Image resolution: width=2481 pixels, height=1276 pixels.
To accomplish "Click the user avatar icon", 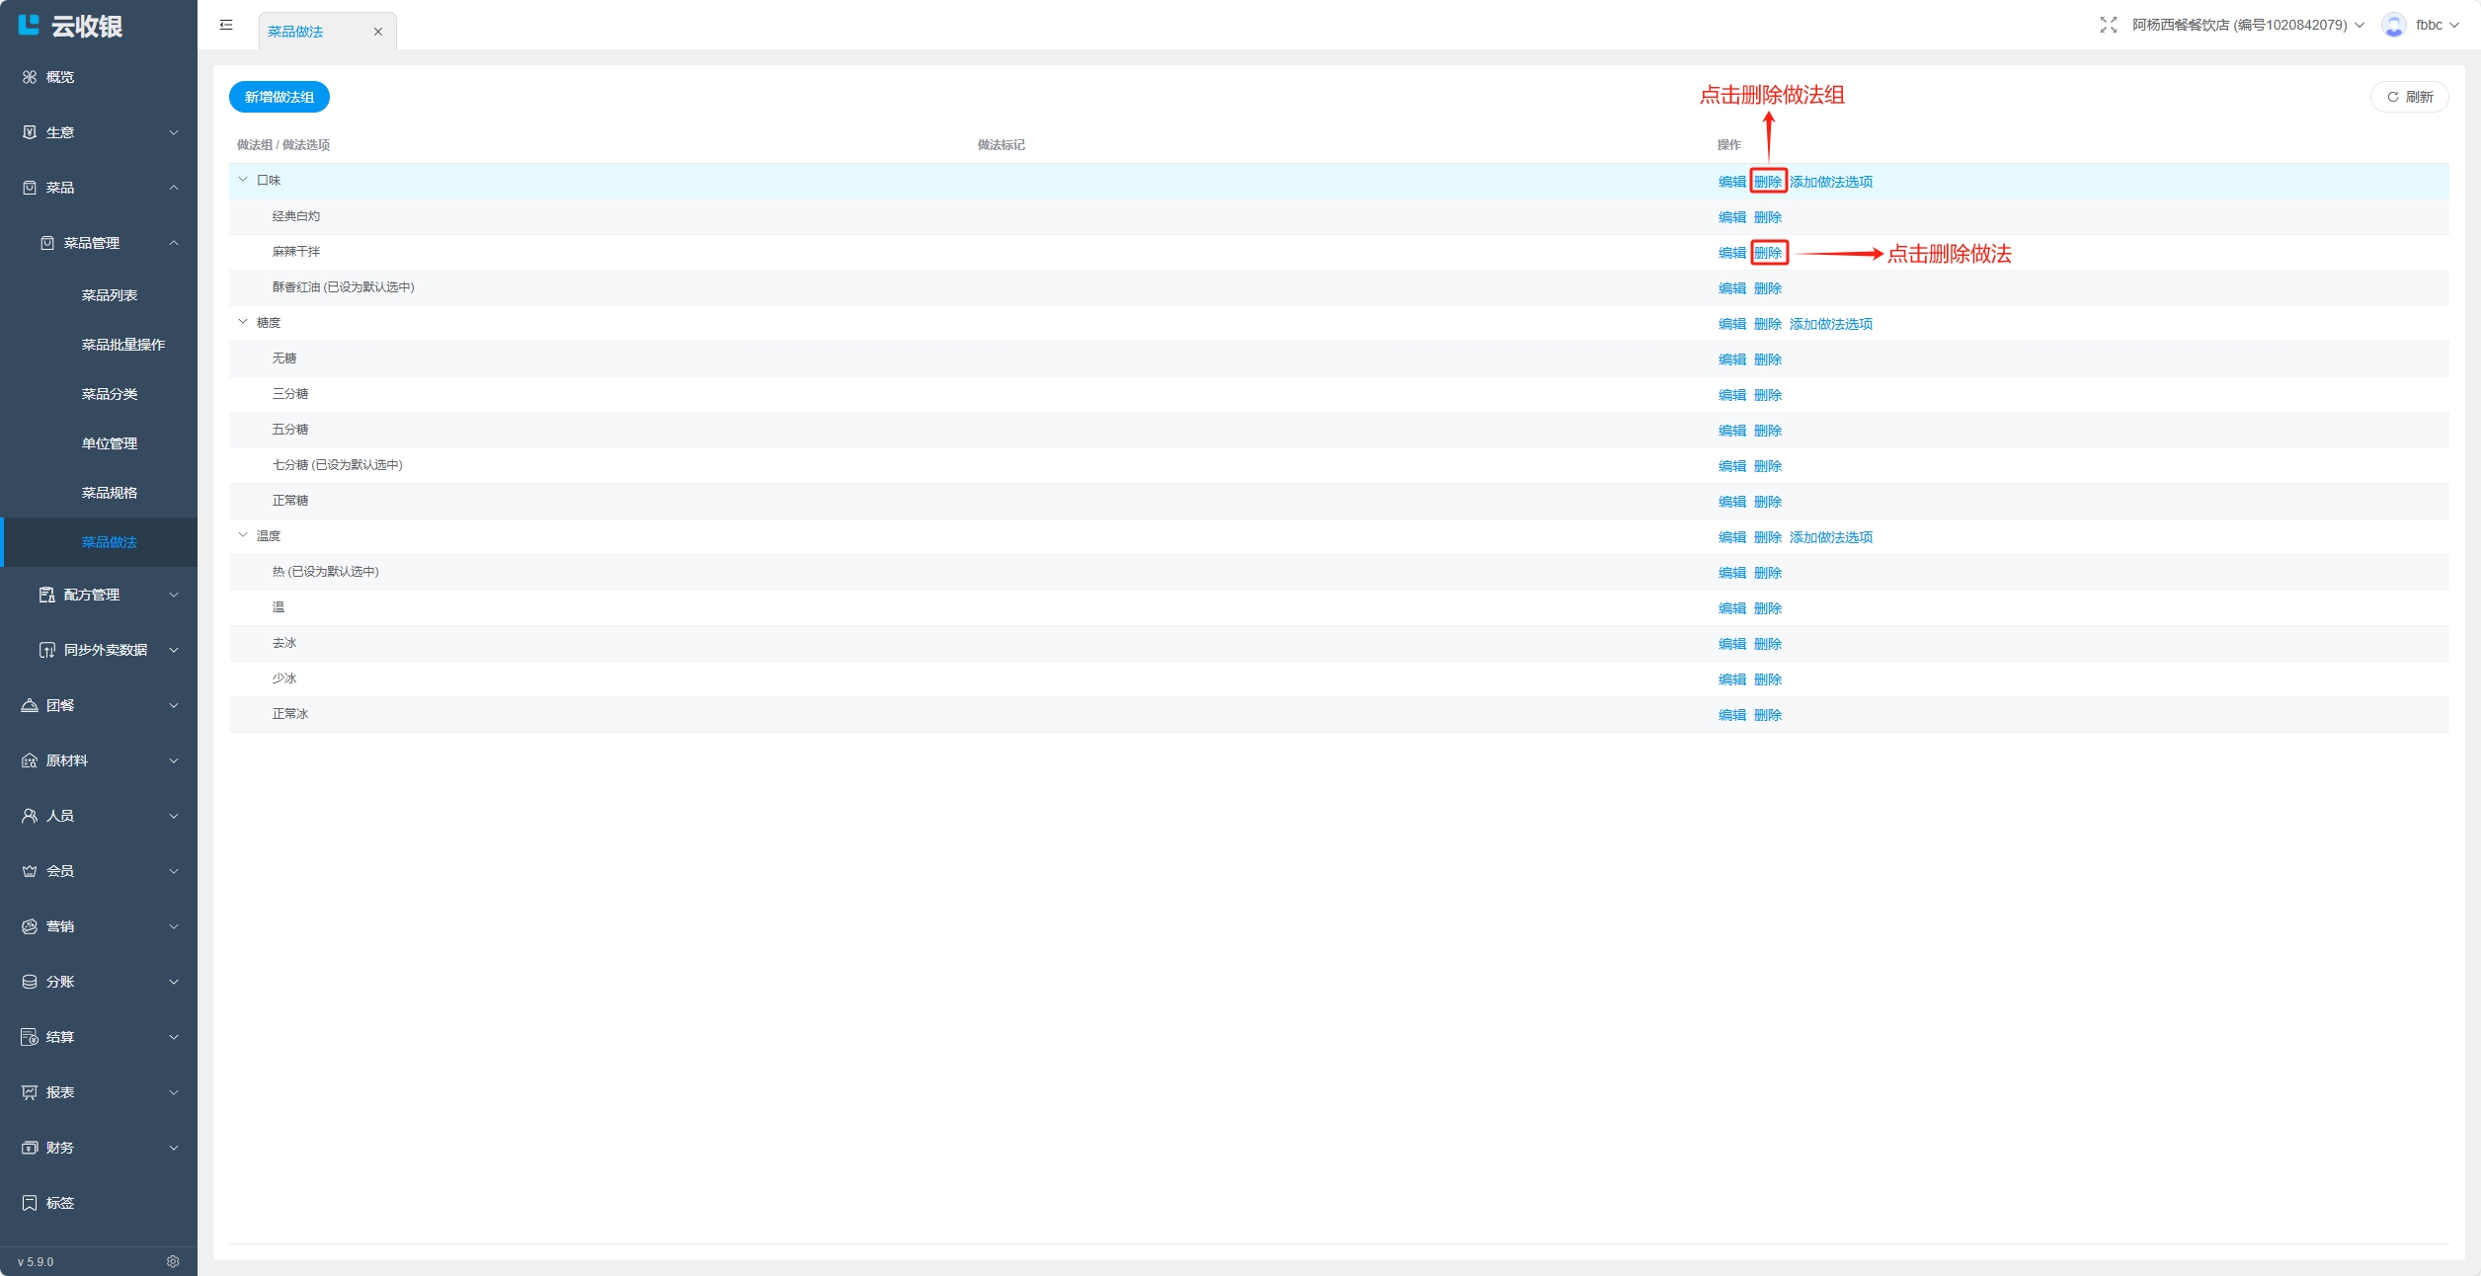I will point(2393,25).
